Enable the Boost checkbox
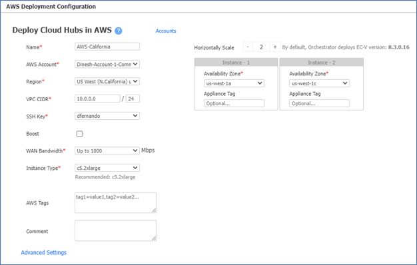 pos(79,134)
